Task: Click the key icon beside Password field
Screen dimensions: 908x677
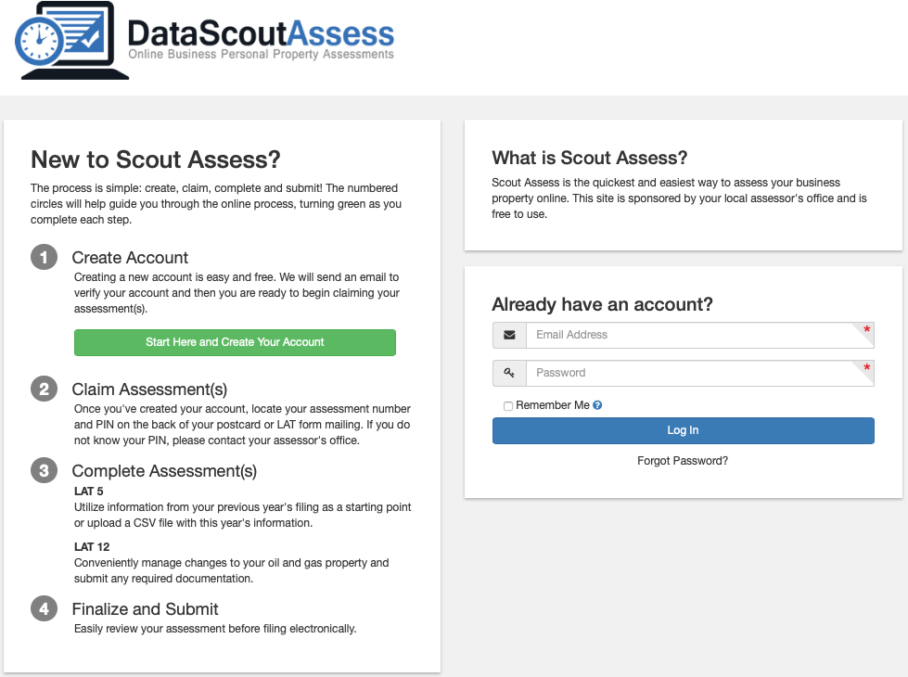Action: tap(509, 373)
